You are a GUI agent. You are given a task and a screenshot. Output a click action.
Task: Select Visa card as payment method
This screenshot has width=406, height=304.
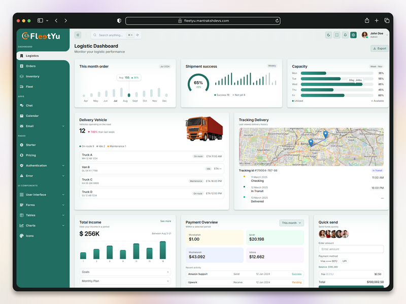pyautogui.click(x=329, y=261)
